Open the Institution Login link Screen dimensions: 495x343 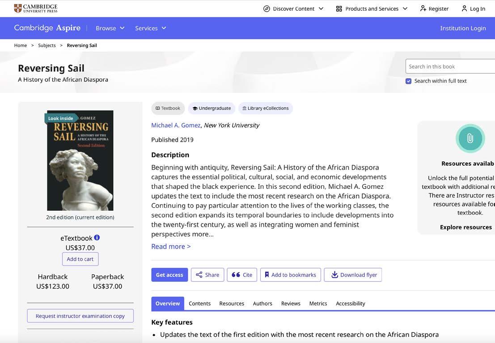[463, 28]
